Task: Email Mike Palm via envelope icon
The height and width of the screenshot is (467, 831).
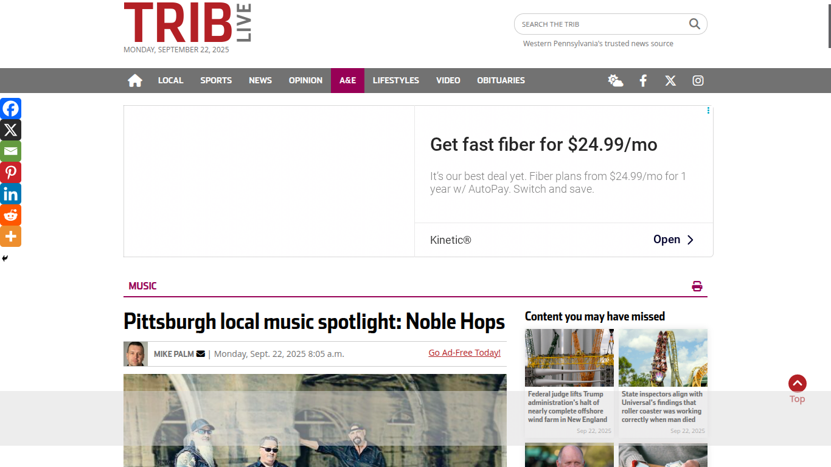Action: 201,353
